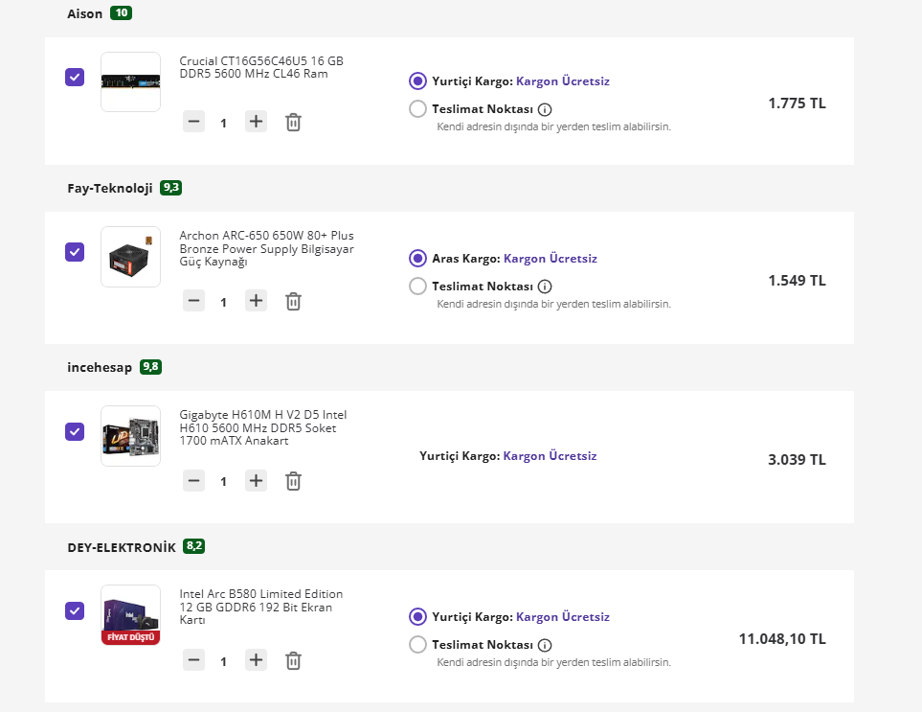Increase Gigabyte motherboard quantity
The width and height of the screenshot is (922, 712).
[x=256, y=481]
